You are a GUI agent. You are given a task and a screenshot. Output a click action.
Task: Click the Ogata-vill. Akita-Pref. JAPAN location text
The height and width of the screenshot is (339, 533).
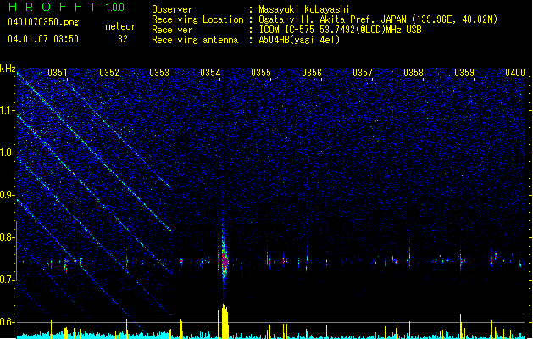(378, 19)
